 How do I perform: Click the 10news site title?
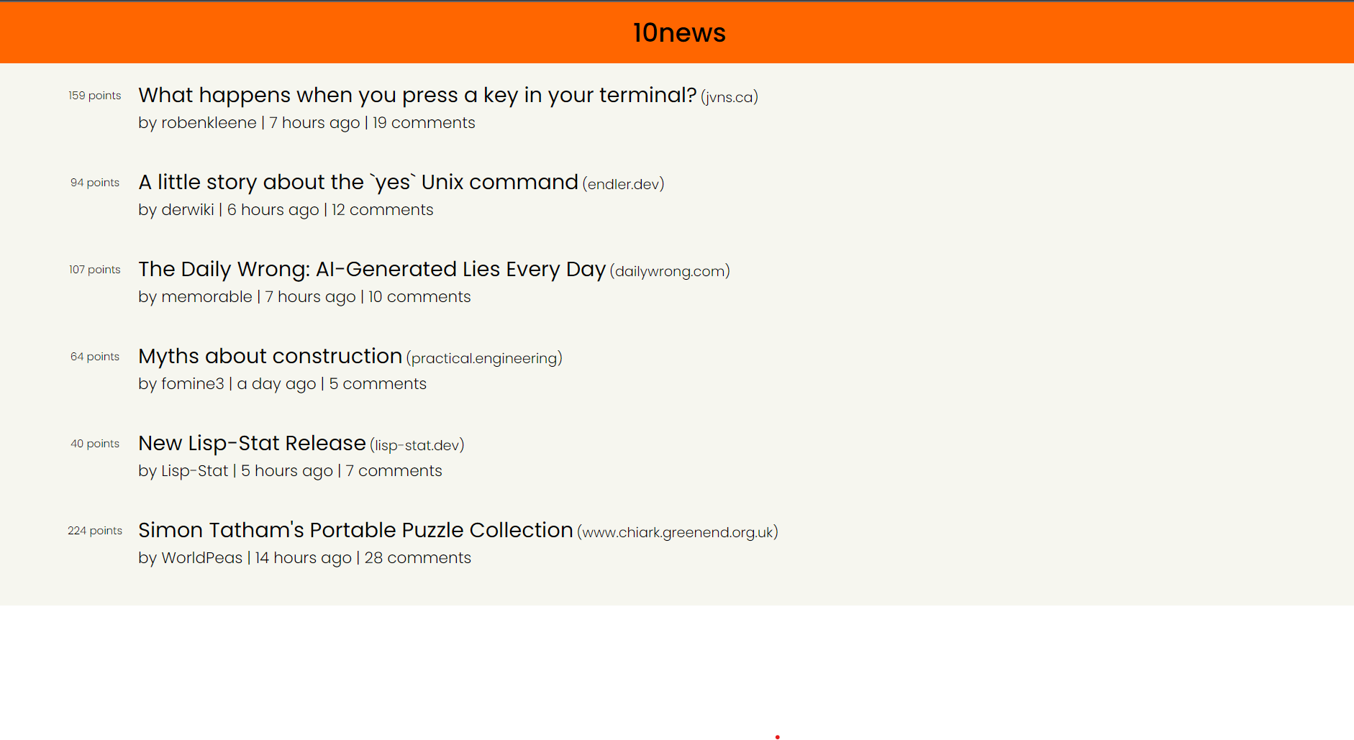tap(679, 33)
